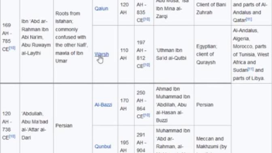Click the Egyptian; client of Quraysh cell
Screen dimensions: 272x153
[212, 54]
